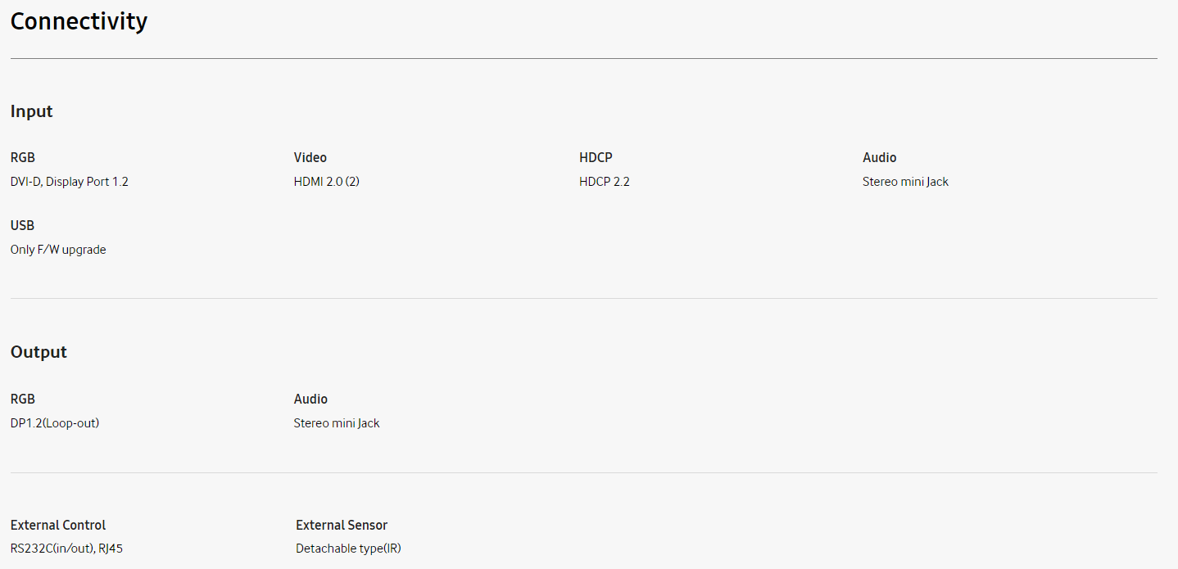Select the HDCP 2.2 value text

pyautogui.click(x=605, y=182)
